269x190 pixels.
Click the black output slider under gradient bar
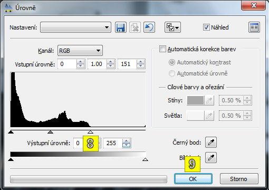click(11, 159)
